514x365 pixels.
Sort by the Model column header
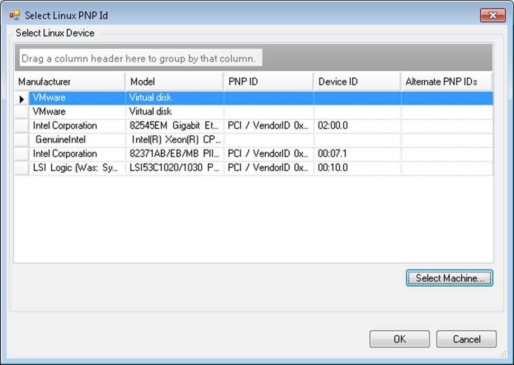point(174,82)
